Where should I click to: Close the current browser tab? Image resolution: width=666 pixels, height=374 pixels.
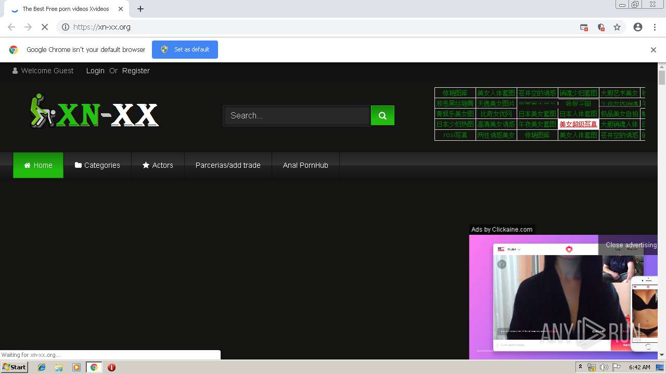coord(121,9)
